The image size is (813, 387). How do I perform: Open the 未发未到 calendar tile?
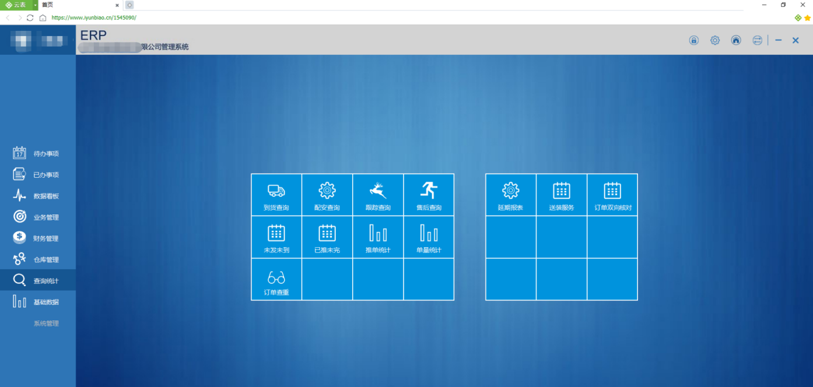276,237
